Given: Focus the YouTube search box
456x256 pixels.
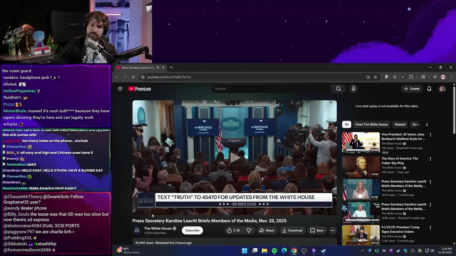Looking at the screenshot, I should point(271,89).
